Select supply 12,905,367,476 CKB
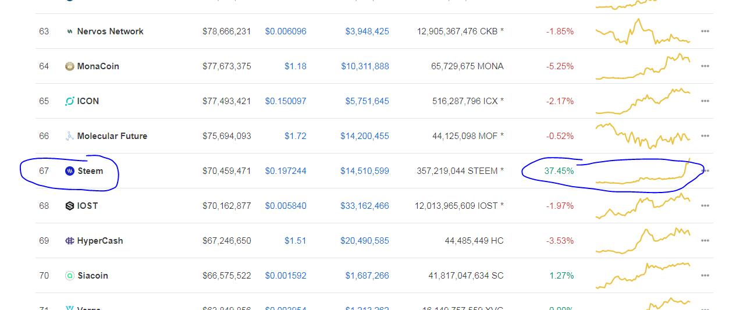 click(x=460, y=31)
